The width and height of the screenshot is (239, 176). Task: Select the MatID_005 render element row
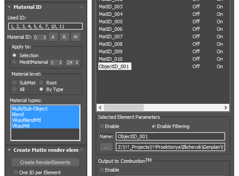pos(163,22)
